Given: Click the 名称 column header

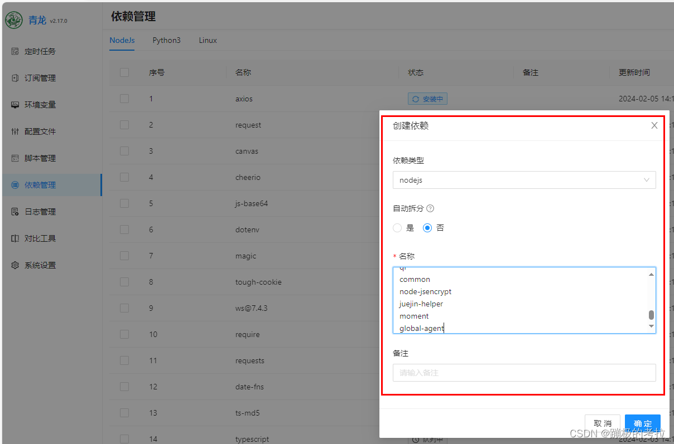Looking at the screenshot, I should pyautogui.click(x=243, y=72).
